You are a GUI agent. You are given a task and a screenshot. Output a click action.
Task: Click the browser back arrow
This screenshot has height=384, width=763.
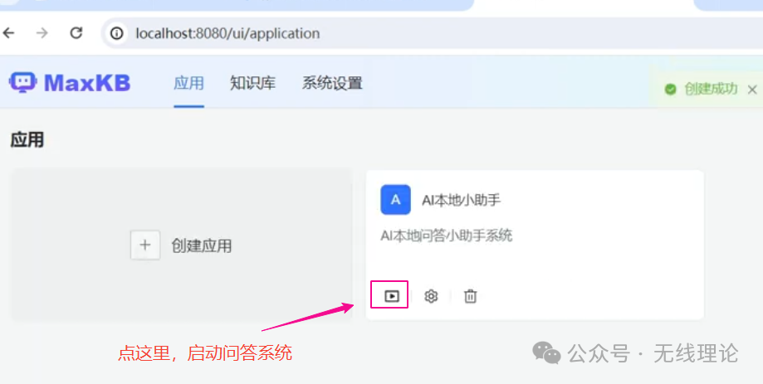click(x=9, y=33)
